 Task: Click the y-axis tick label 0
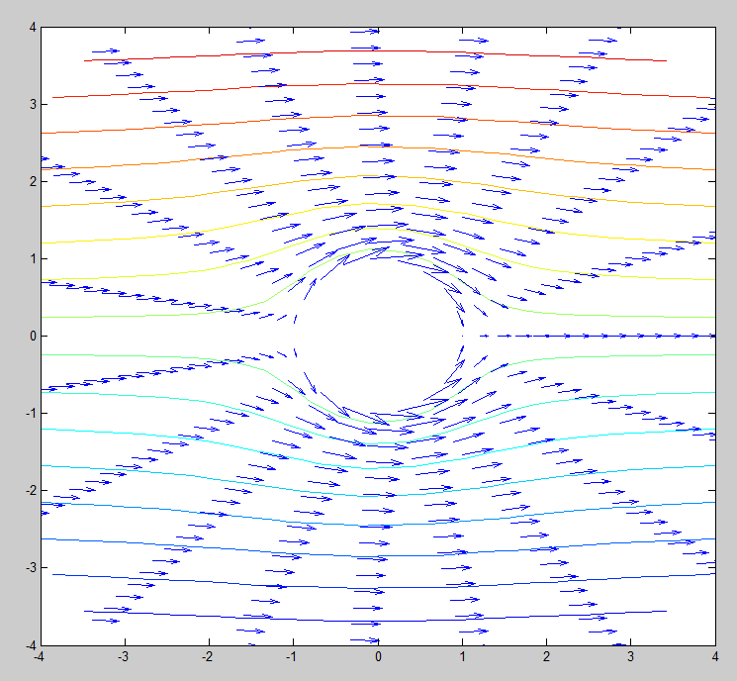click(x=31, y=337)
